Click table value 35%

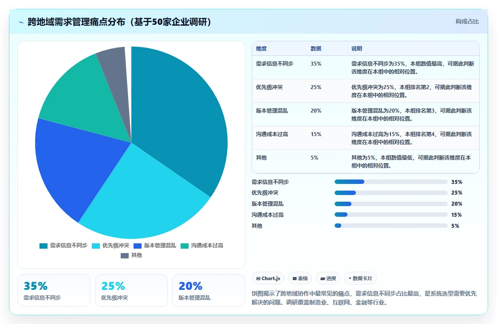(316, 64)
